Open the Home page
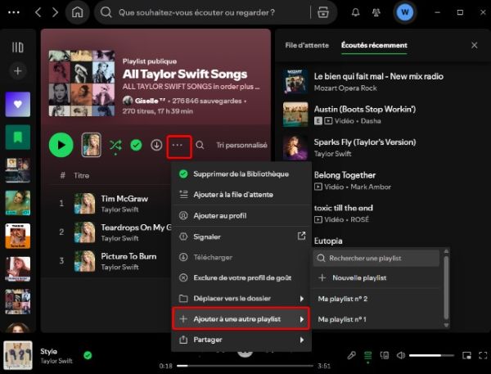The width and height of the screenshot is (491, 374). point(78,12)
